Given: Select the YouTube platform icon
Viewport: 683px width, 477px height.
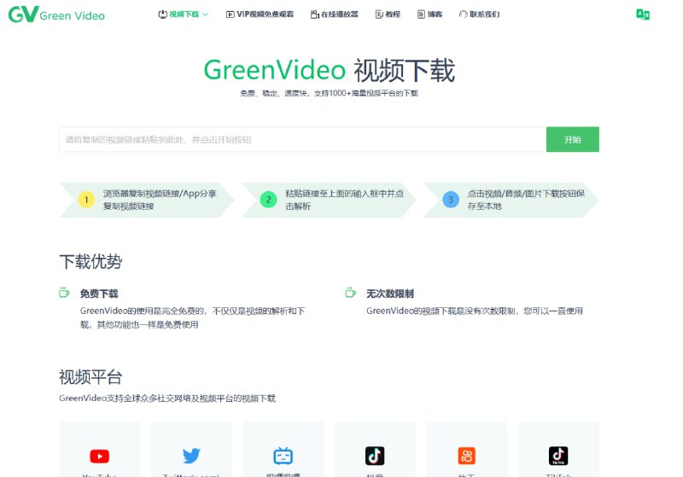Looking at the screenshot, I should tap(100, 456).
